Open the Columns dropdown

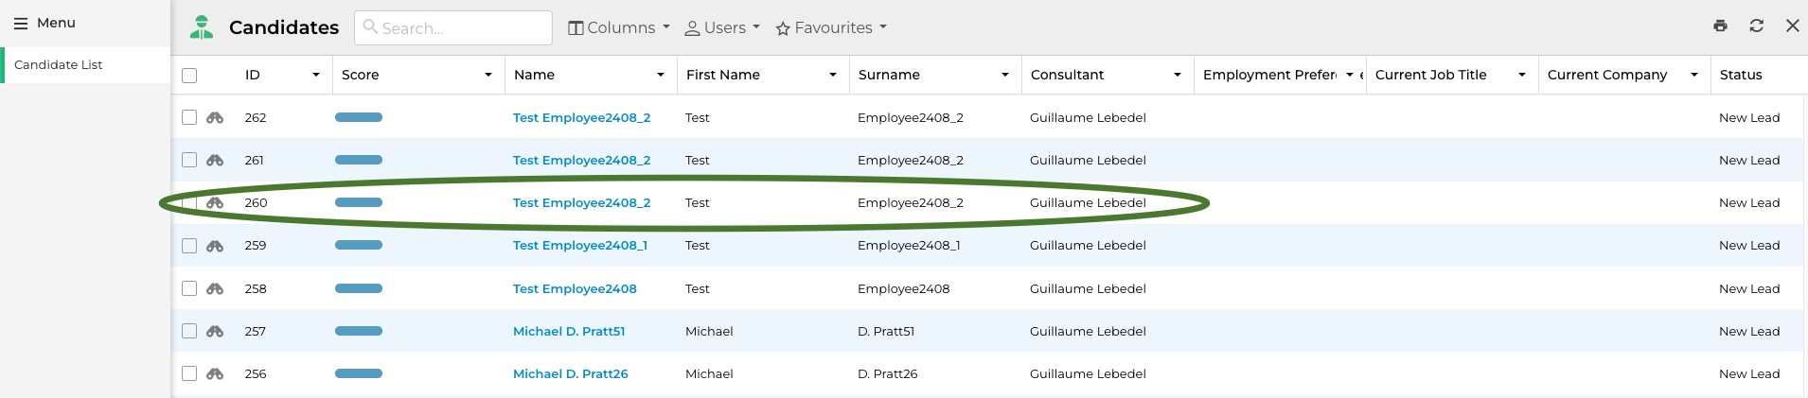(x=618, y=27)
